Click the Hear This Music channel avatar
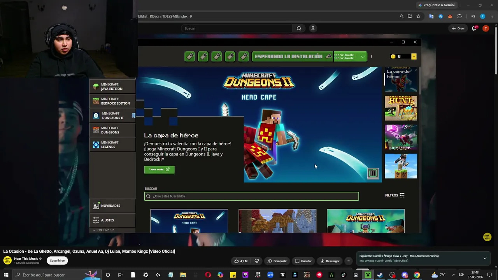 pos(7,261)
